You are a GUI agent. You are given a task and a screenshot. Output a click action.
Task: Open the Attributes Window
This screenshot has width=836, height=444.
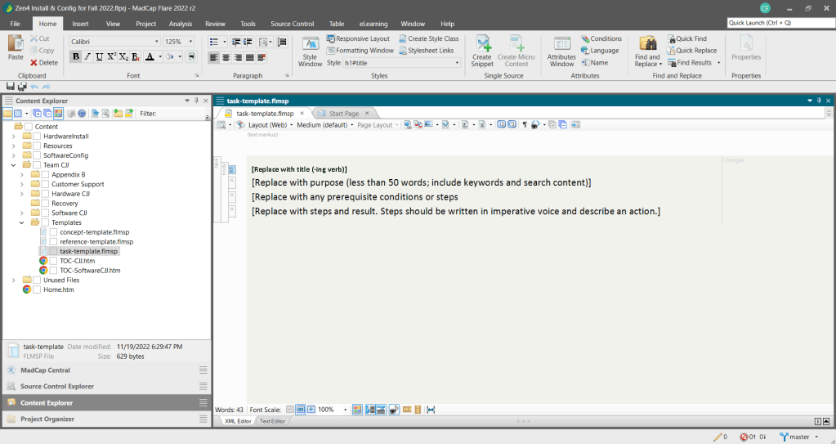coord(562,51)
